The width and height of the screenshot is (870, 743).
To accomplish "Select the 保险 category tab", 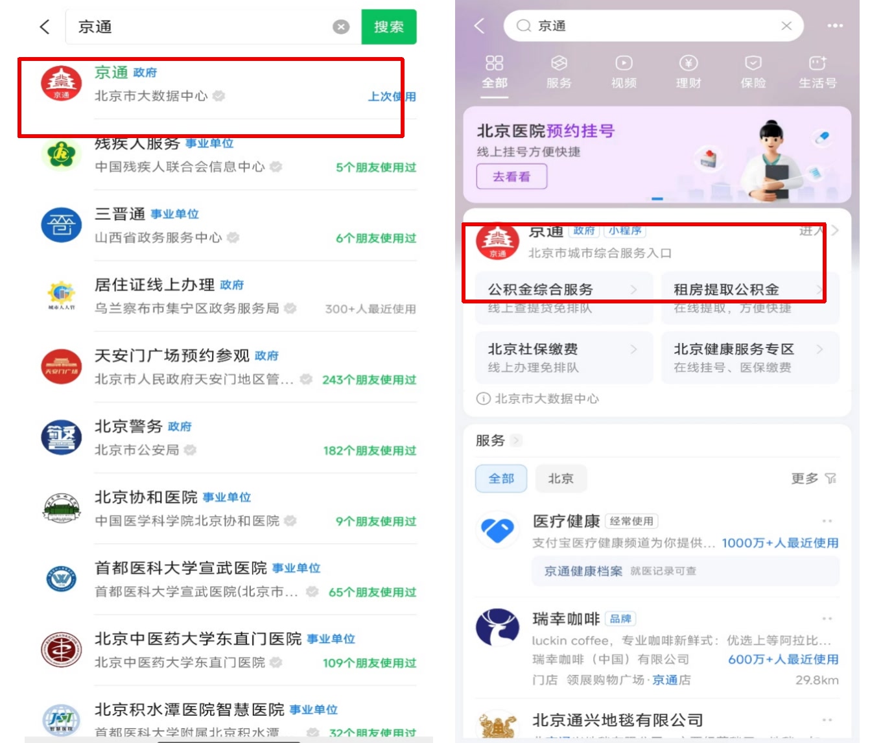I will click(x=753, y=71).
